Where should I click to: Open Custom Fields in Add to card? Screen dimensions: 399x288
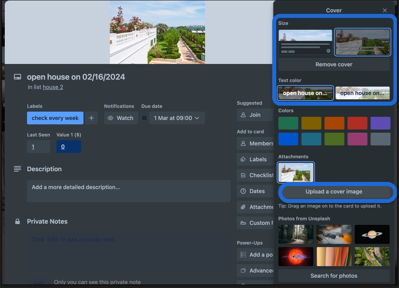[255, 223]
